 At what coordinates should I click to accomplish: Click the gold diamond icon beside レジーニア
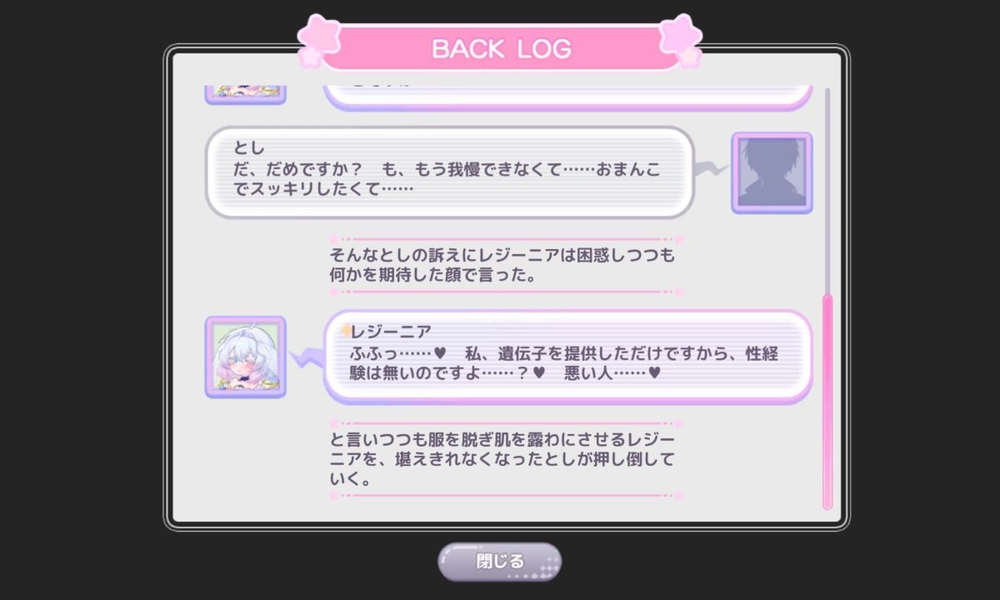coord(345,331)
